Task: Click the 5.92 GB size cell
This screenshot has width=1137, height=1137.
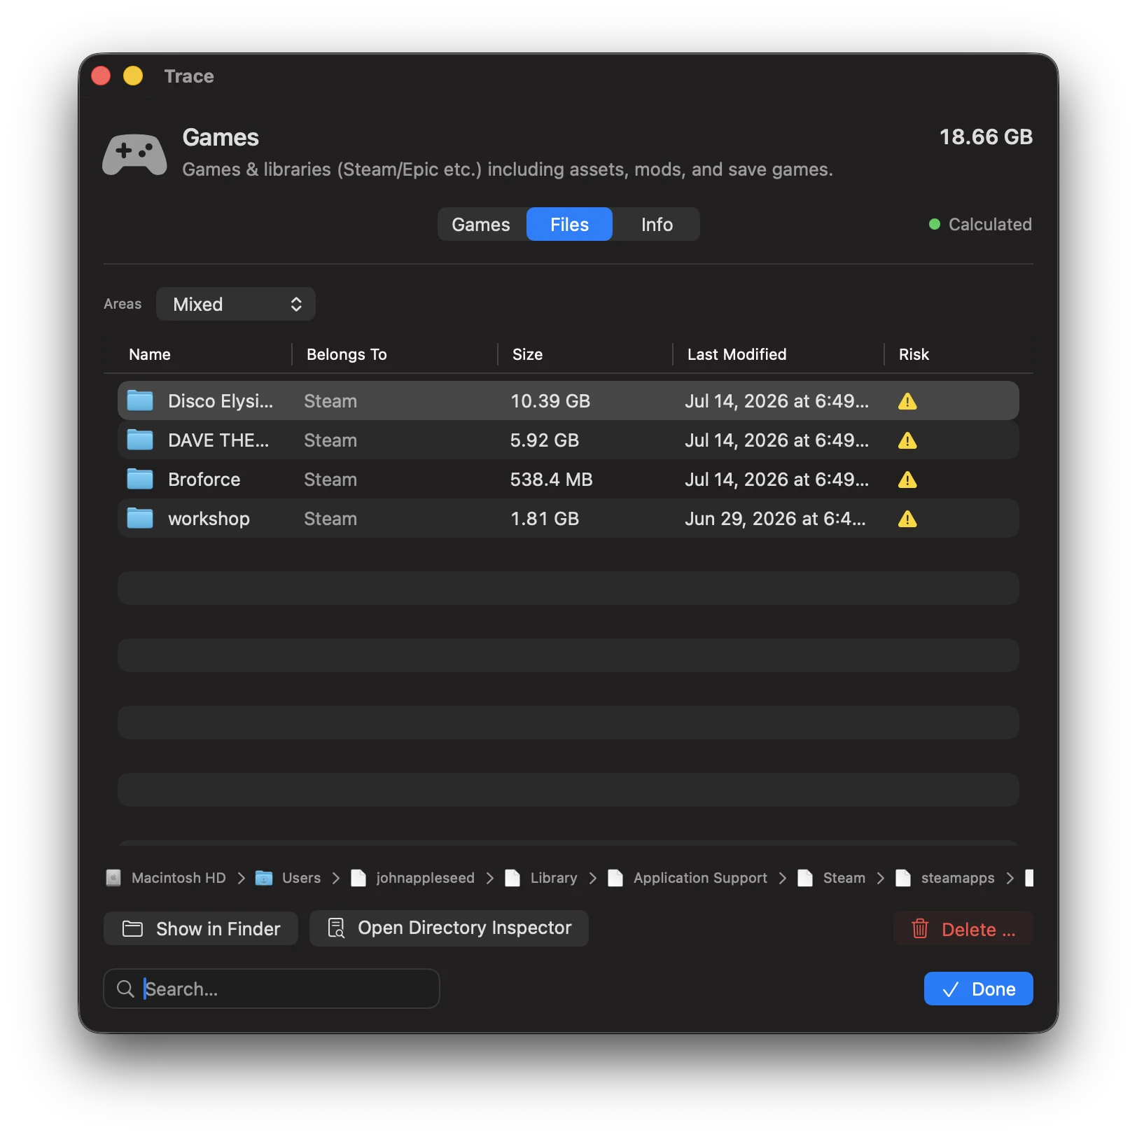Action: [x=545, y=440]
